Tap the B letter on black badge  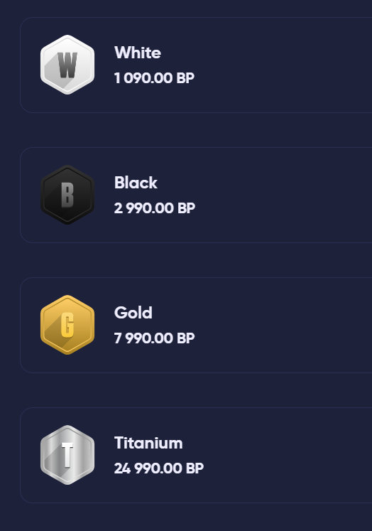pos(67,195)
